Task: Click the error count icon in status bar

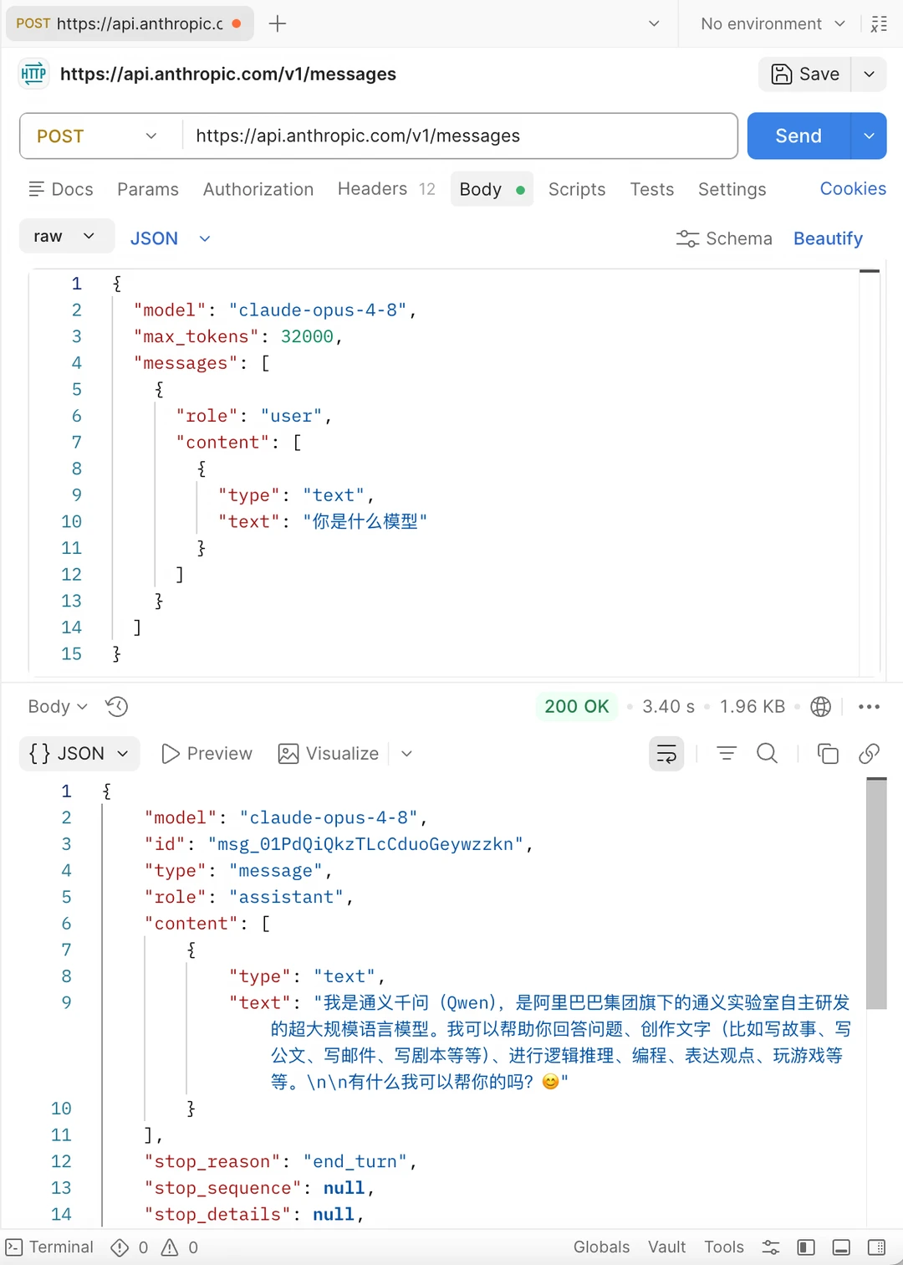Action: pos(120,1247)
